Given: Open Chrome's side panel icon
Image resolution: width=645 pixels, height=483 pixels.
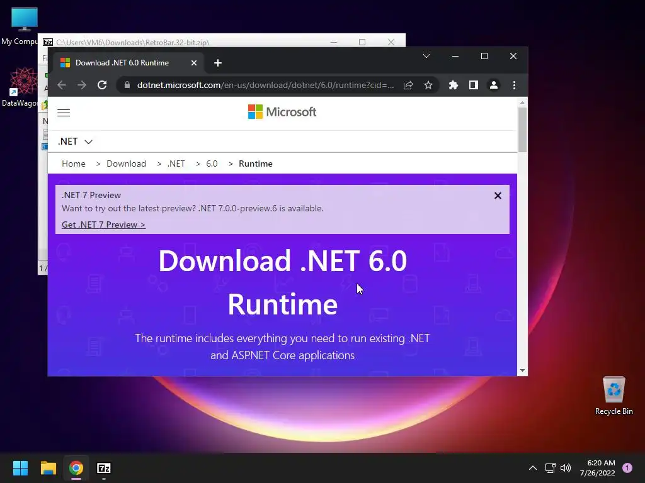Looking at the screenshot, I should [x=474, y=85].
